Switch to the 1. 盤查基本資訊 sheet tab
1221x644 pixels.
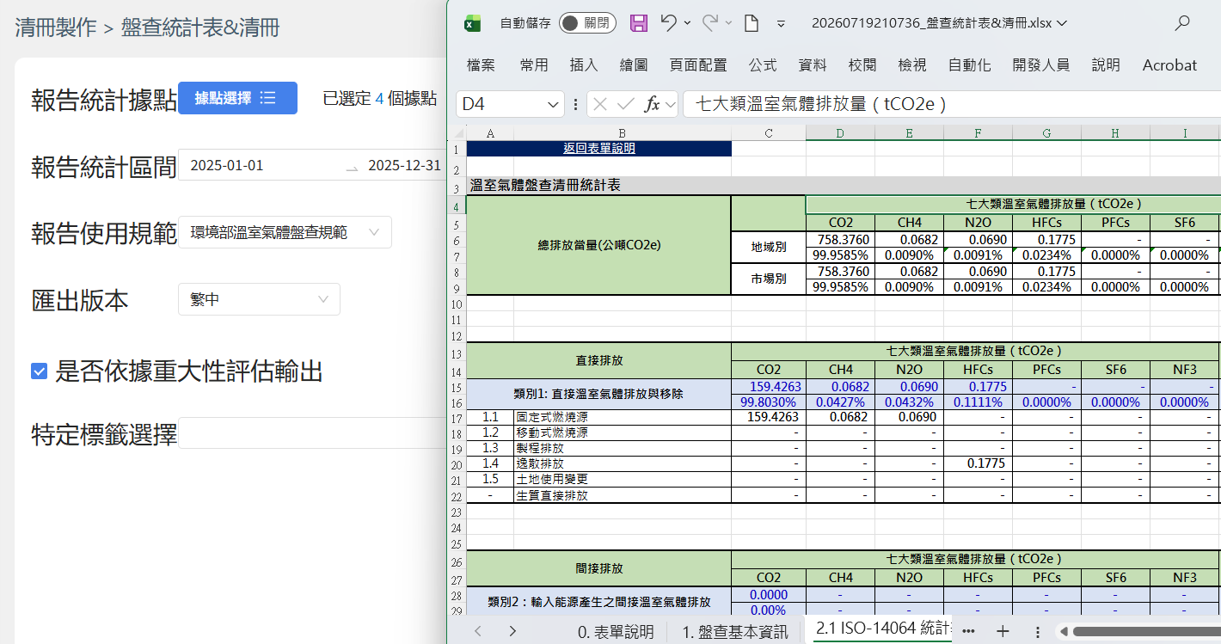tap(735, 631)
